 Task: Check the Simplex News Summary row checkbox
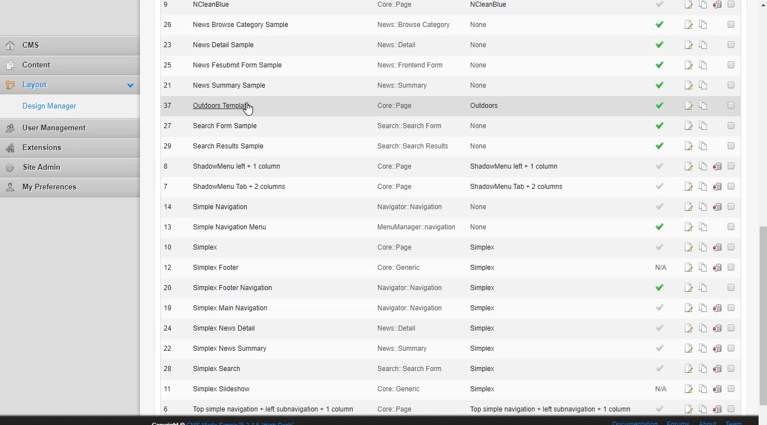coord(731,348)
